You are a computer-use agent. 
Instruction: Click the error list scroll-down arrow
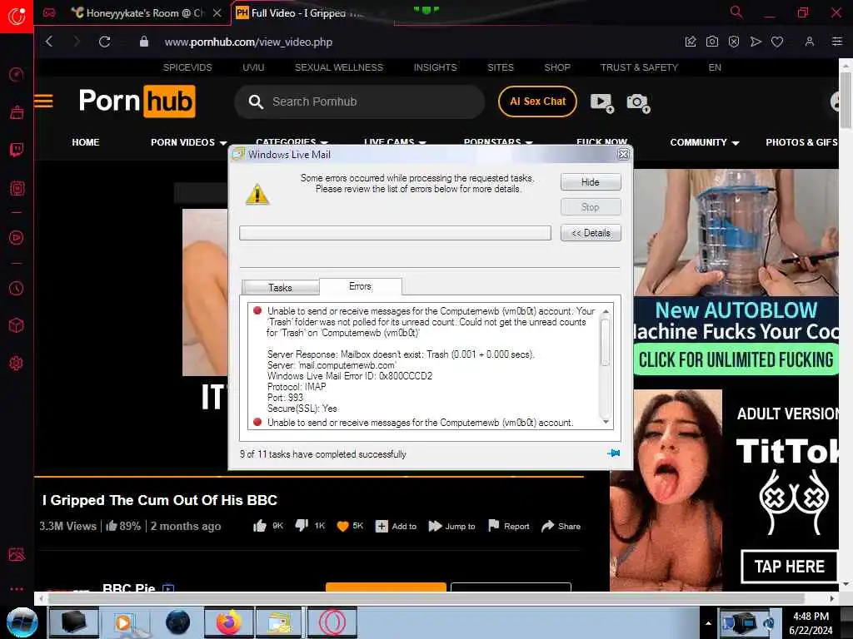pos(606,422)
